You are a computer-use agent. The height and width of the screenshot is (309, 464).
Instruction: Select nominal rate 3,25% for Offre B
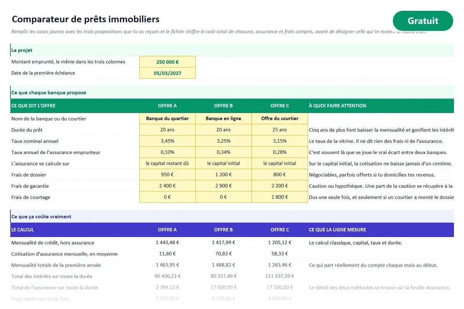coord(223,141)
